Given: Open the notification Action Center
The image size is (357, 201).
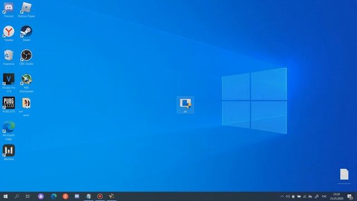Looking at the screenshot, I should (350, 197).
